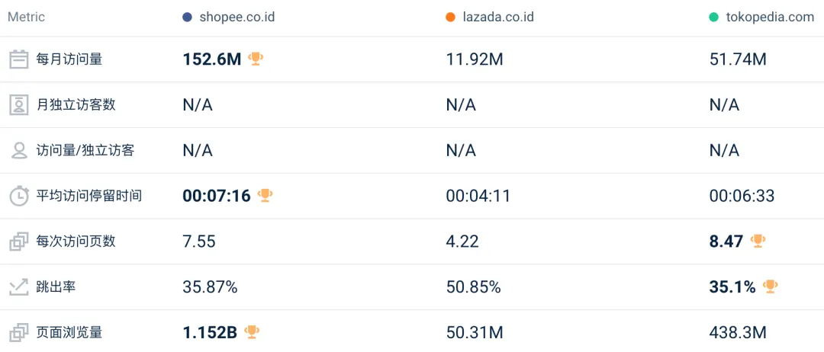Click the stopwatch icon for 平均访问停留时间
Viewport: 824px width, 352px height.
(x=19, y=197)
